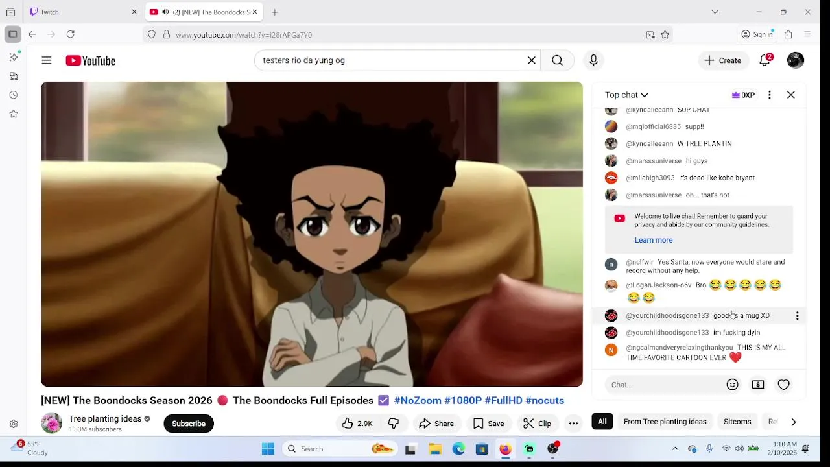This screenshot has height=467, width=830.
Task: Start voice search with microphone icon
Action: (593, 60)
